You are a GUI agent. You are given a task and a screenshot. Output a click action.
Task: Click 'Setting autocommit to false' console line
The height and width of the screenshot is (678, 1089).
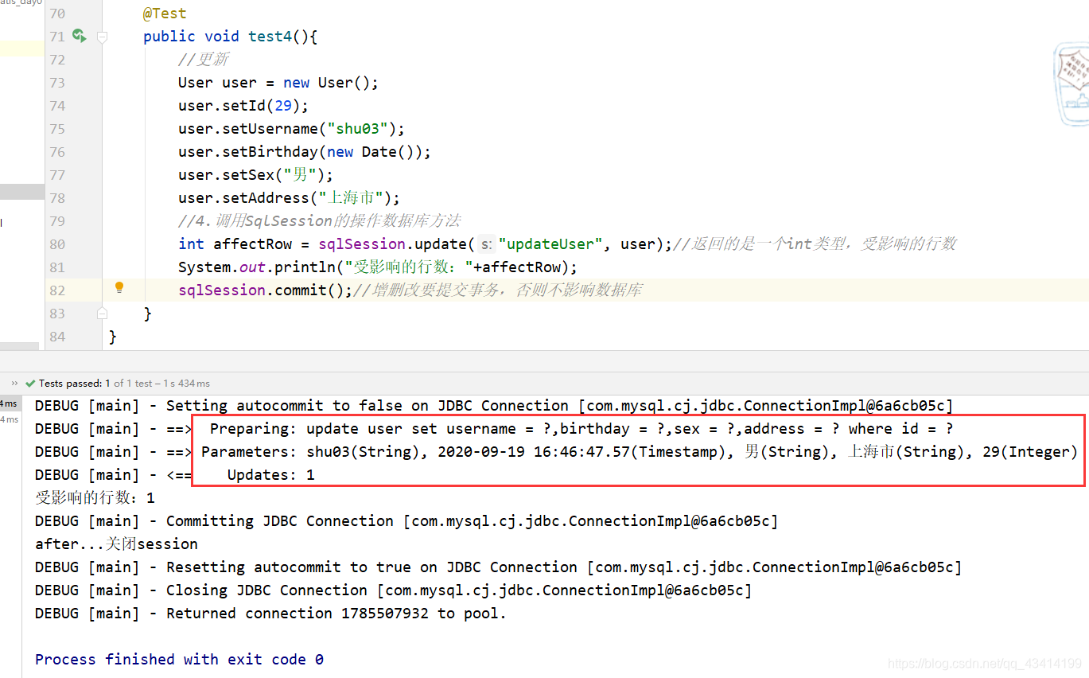coord(493,406)
